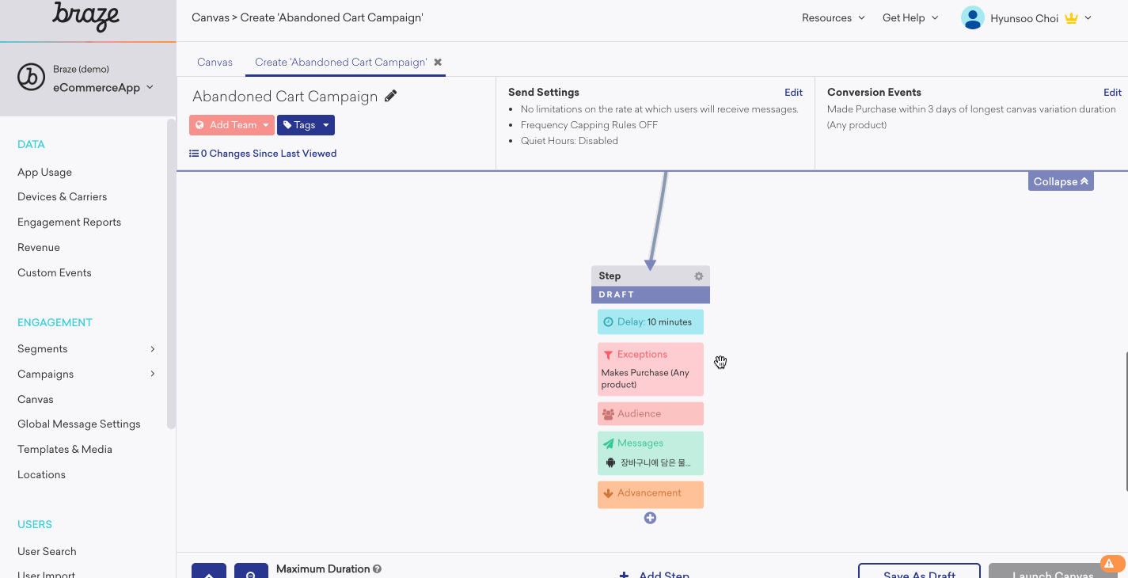Open Locations in the sidebar
1128x578 pixels.
41,475
